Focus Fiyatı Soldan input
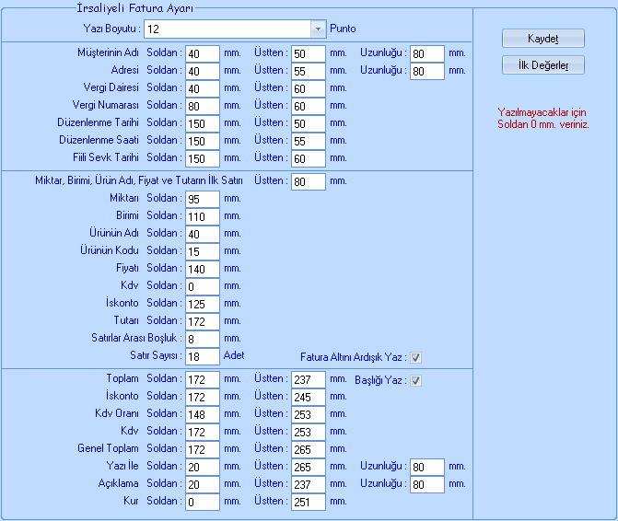The image size is (618, 521). pos(203,270)
